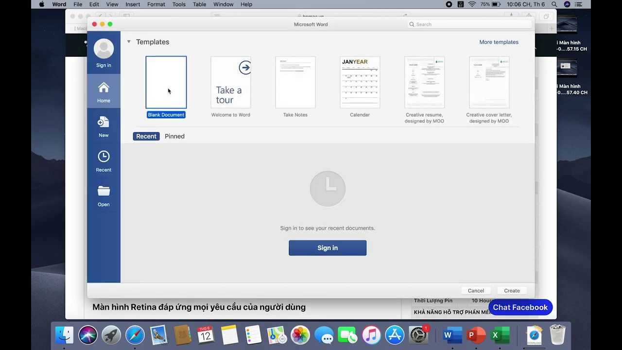622x350 pixels.
Task: Open iTunes from the Dock
Action: coord(371,335)
